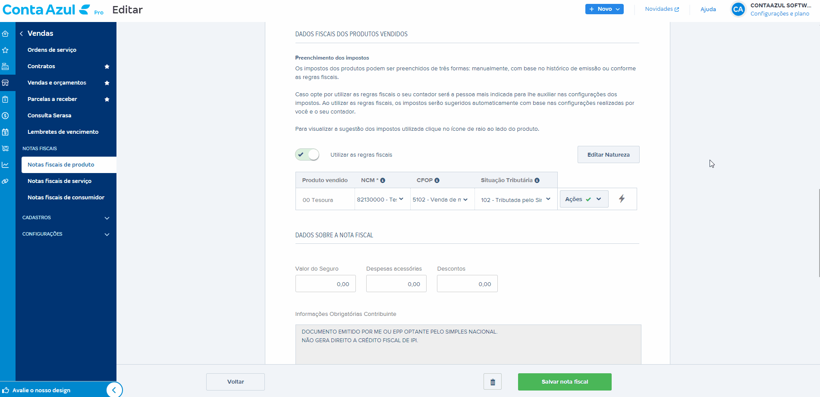This screenshot has width=820, height=397.
Task: Click the link chain icon in sidebar
Action: 6,181
